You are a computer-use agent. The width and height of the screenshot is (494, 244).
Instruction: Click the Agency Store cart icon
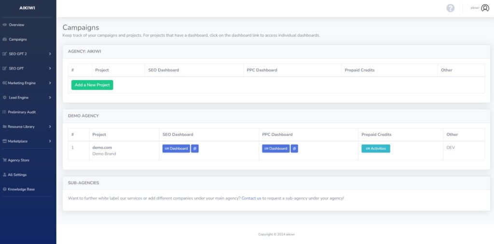[x=5, y=160]
